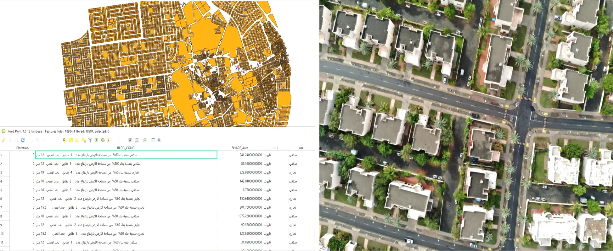Screen dimensions: 613x251
Task: Toggle editing mode with the pencil icon
Action: click(x=3, y=140)
